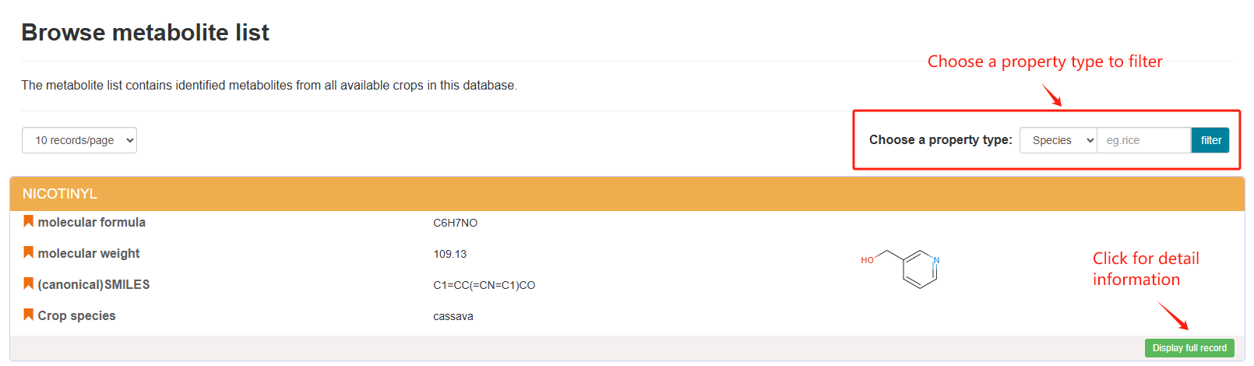Screen dimensions: 1254x366
Task: Click the cassava crop species value
Action: (x=453, y=316)
